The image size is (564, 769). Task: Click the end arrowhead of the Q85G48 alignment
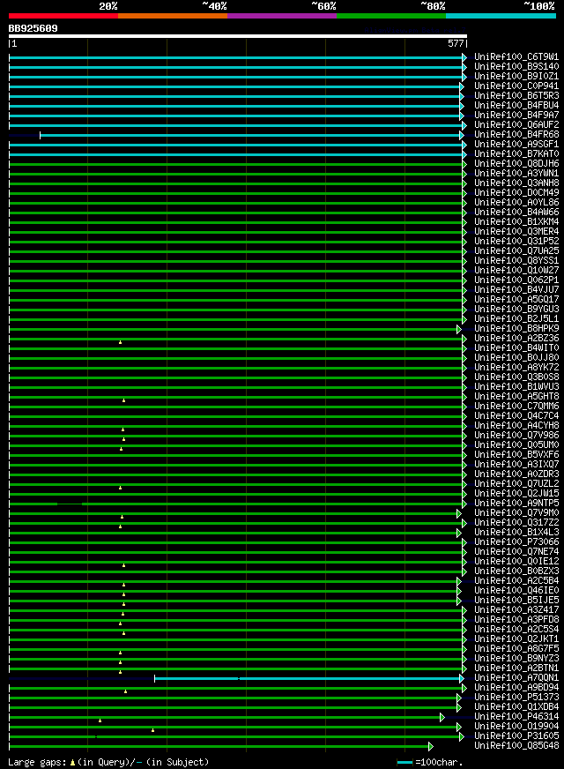pos(431,746)
